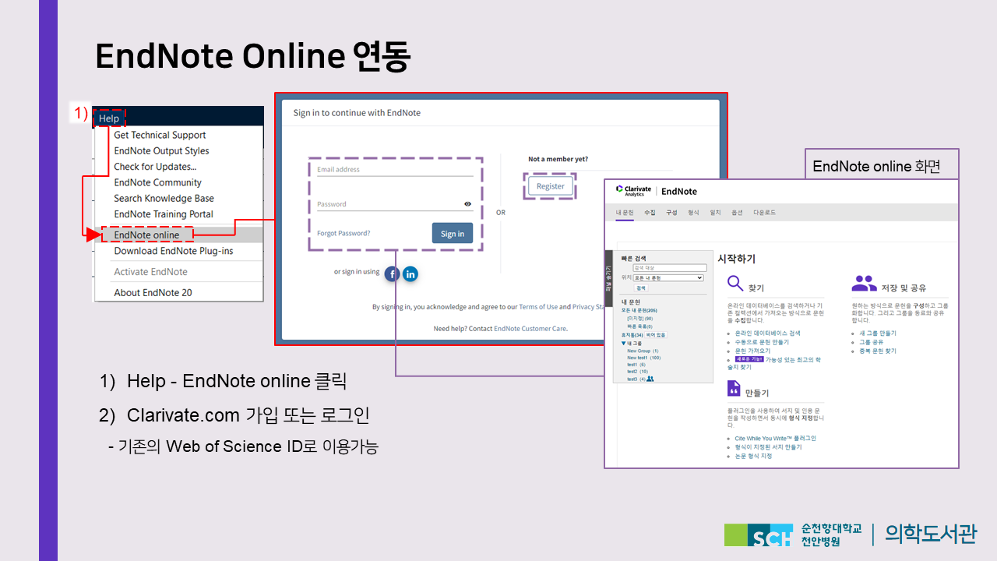Image resolution: width=997 pixels, height=561 pixels.
Task: Open 모든 내 문헌(205) in sidebar
Action: point(639,310)
